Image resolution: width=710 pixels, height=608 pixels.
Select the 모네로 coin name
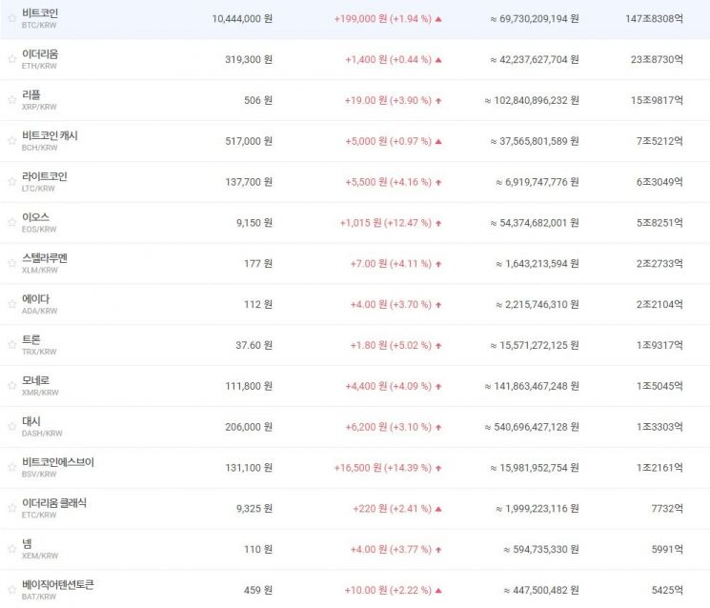pos(35,380)
